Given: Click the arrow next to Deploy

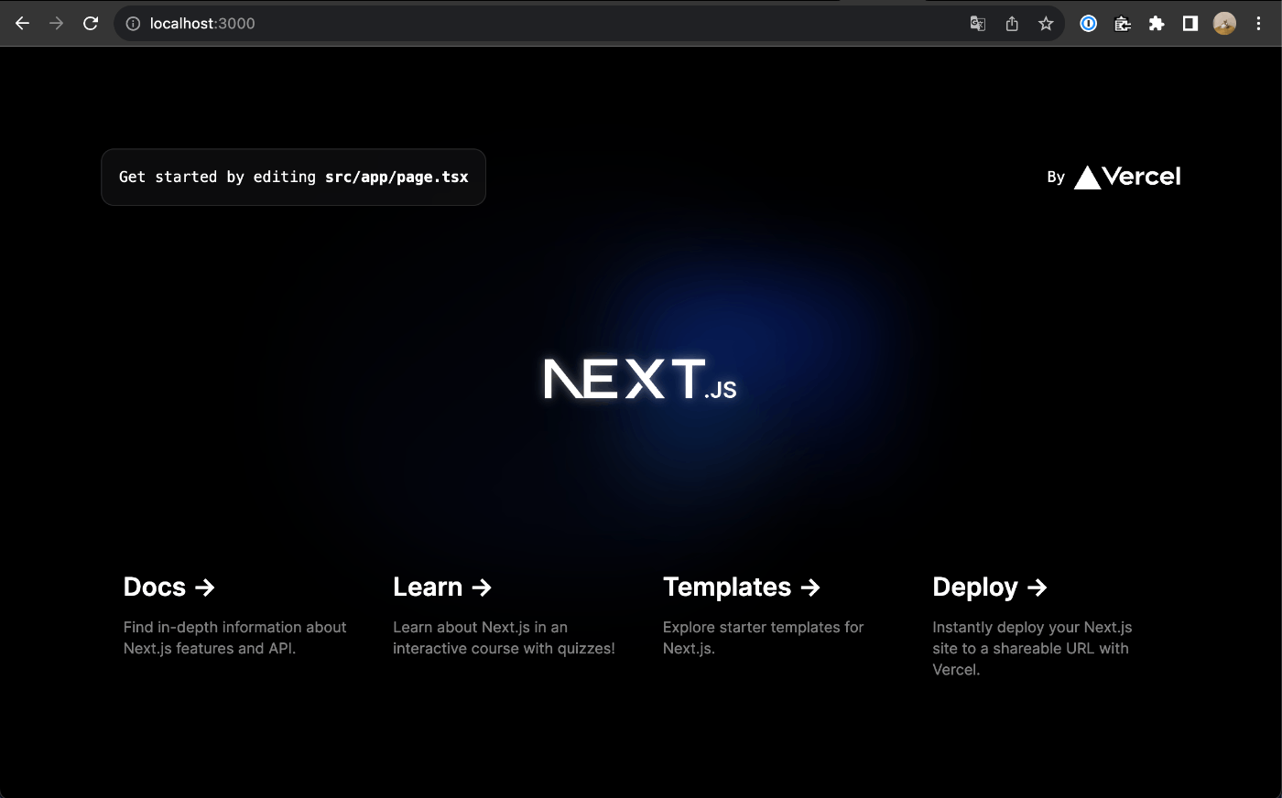Looking at the screenshot, I should pyautogui.click(x=1037, y=588).
